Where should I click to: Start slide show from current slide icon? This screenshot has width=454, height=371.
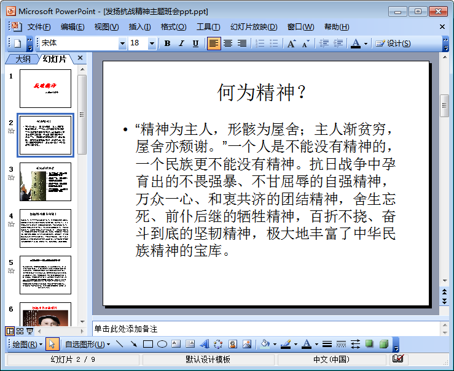tap(29, 331)
